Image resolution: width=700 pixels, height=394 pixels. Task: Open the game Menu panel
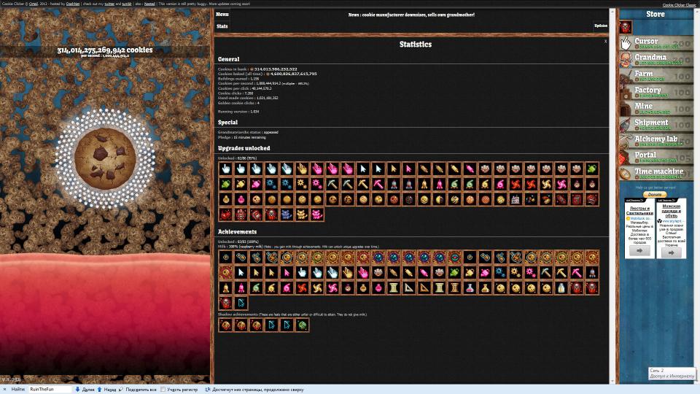click(x=222, y=15)
